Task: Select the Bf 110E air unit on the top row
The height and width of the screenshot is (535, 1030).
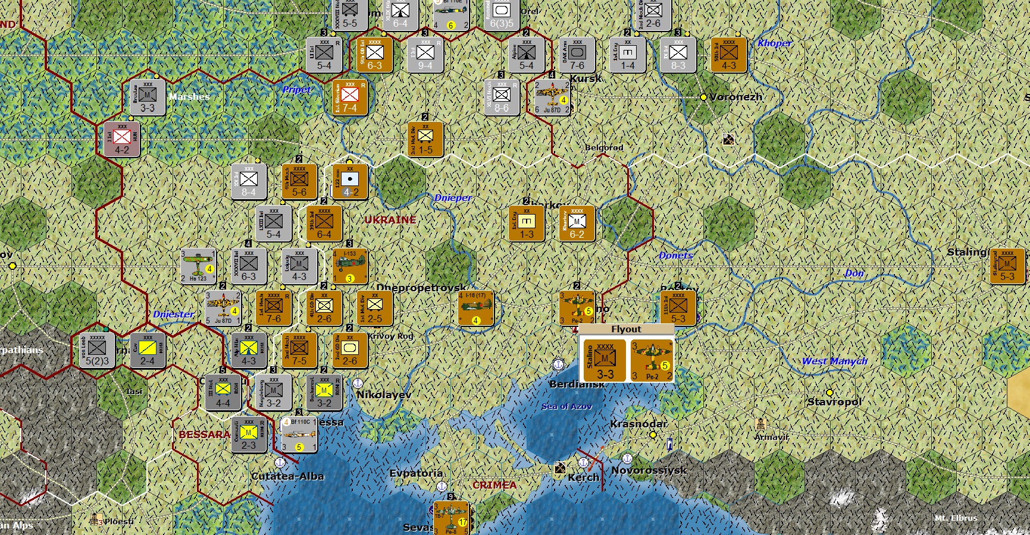Action: pos(451,13)
